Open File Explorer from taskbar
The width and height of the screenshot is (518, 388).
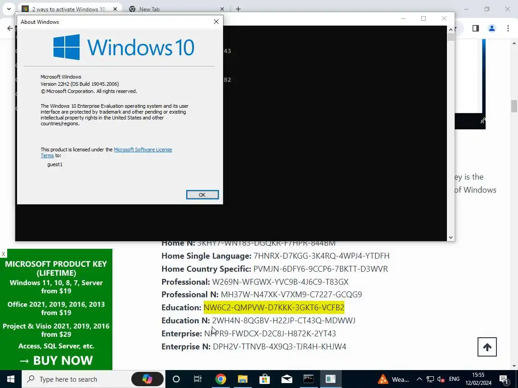coord(242,379)
